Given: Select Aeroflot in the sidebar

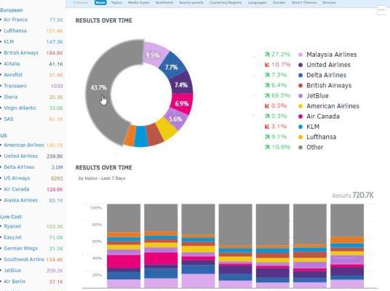Looking at the screenshot, I should [13, 75].
